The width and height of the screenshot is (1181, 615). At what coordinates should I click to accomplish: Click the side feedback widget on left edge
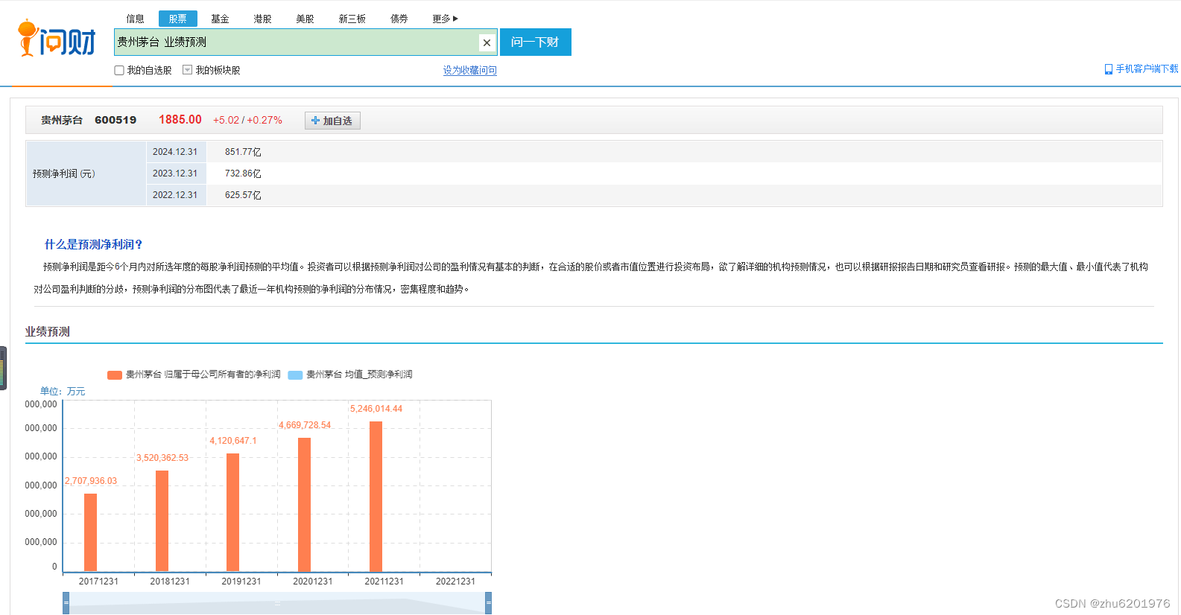pos(3,369)
